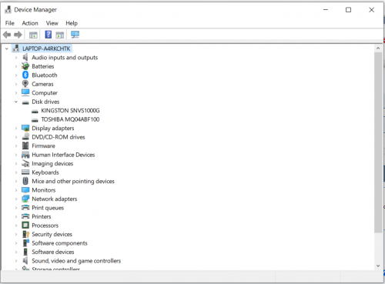Select the KINGSTON SNVS1000G entry

click(70, 111)
